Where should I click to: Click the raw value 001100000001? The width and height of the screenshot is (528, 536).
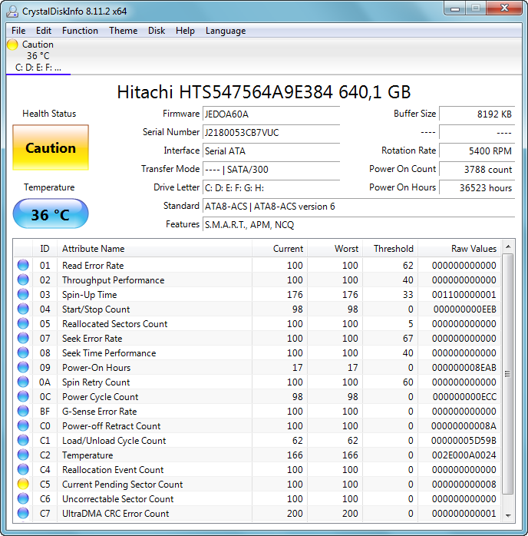[464, 294]
